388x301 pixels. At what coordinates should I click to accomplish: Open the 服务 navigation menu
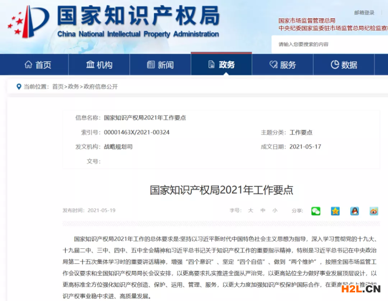[282, 65]
